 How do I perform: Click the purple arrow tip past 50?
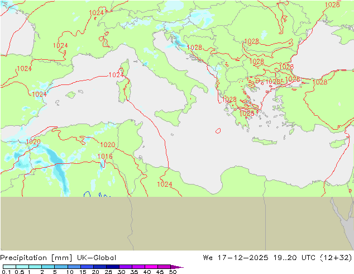pos(177,267)
